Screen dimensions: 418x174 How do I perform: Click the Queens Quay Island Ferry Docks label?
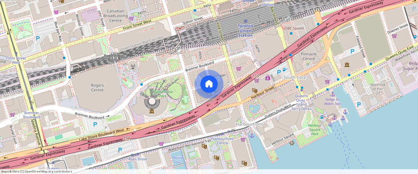click(301, 102)
